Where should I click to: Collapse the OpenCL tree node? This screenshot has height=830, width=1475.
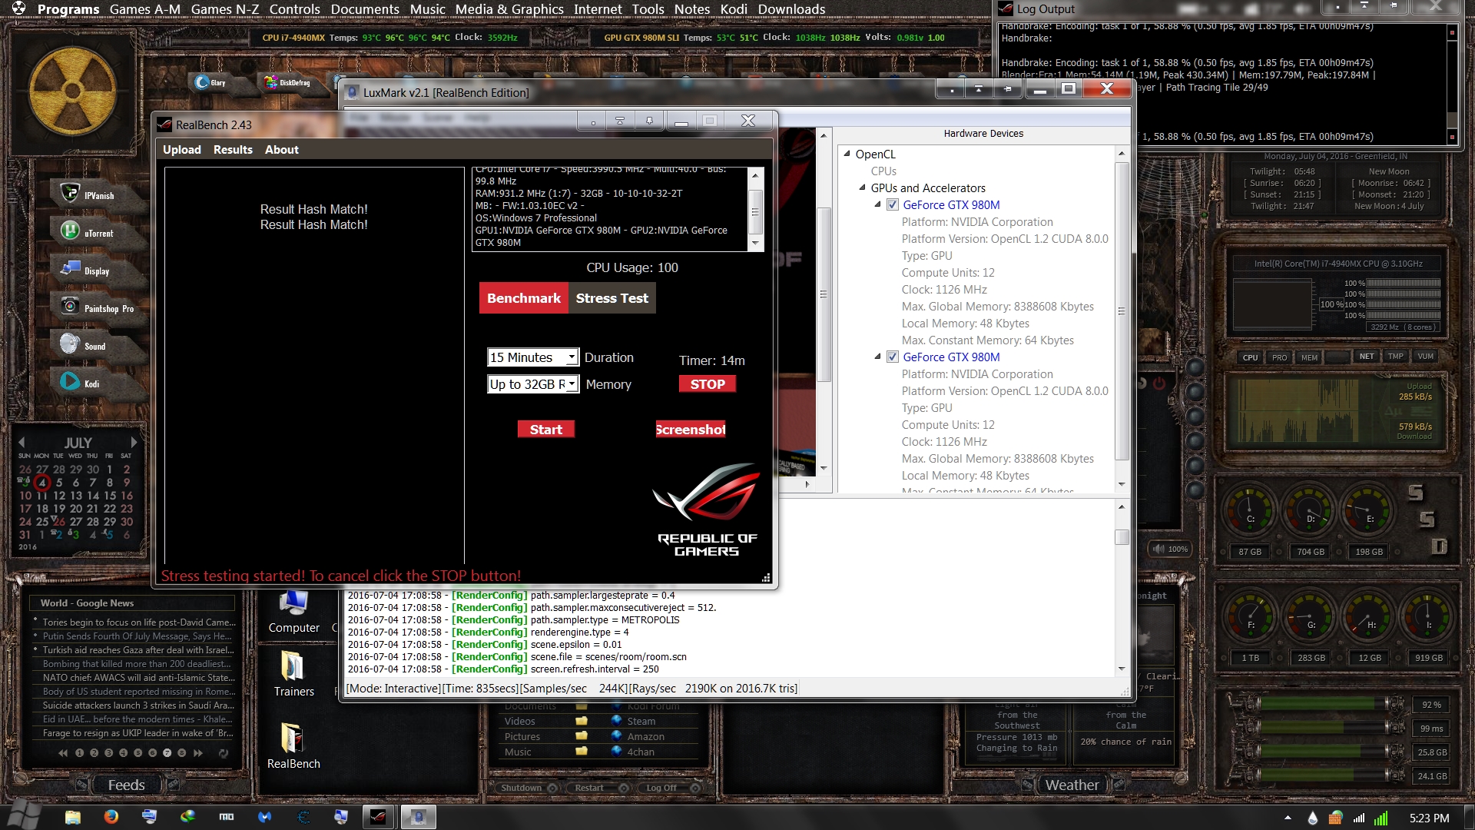tap(847, 154)
